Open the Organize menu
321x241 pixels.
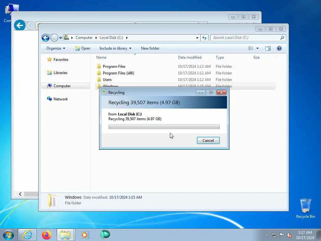coord(56,48)
